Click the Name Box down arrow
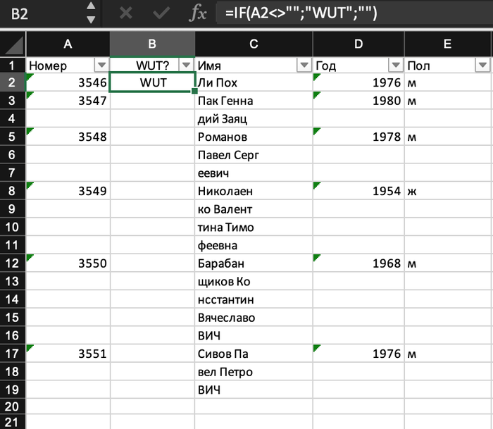This screenshot has height=429, width=493. point(90,20)
